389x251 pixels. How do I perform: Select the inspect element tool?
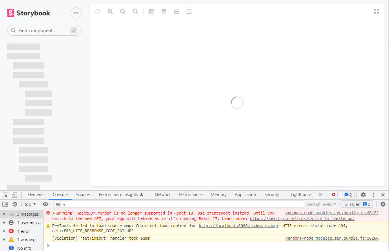(5, 195)
